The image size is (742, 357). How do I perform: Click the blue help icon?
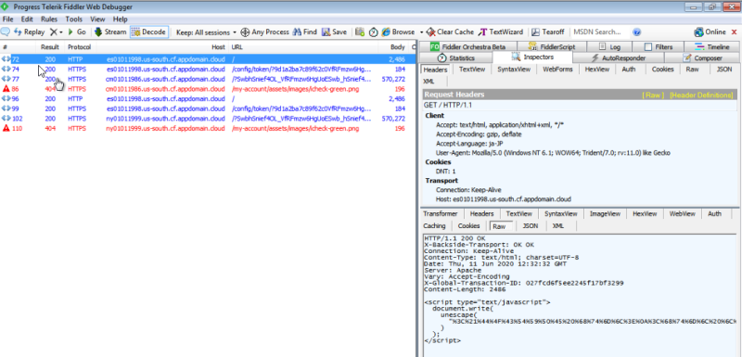coord(637,32)
